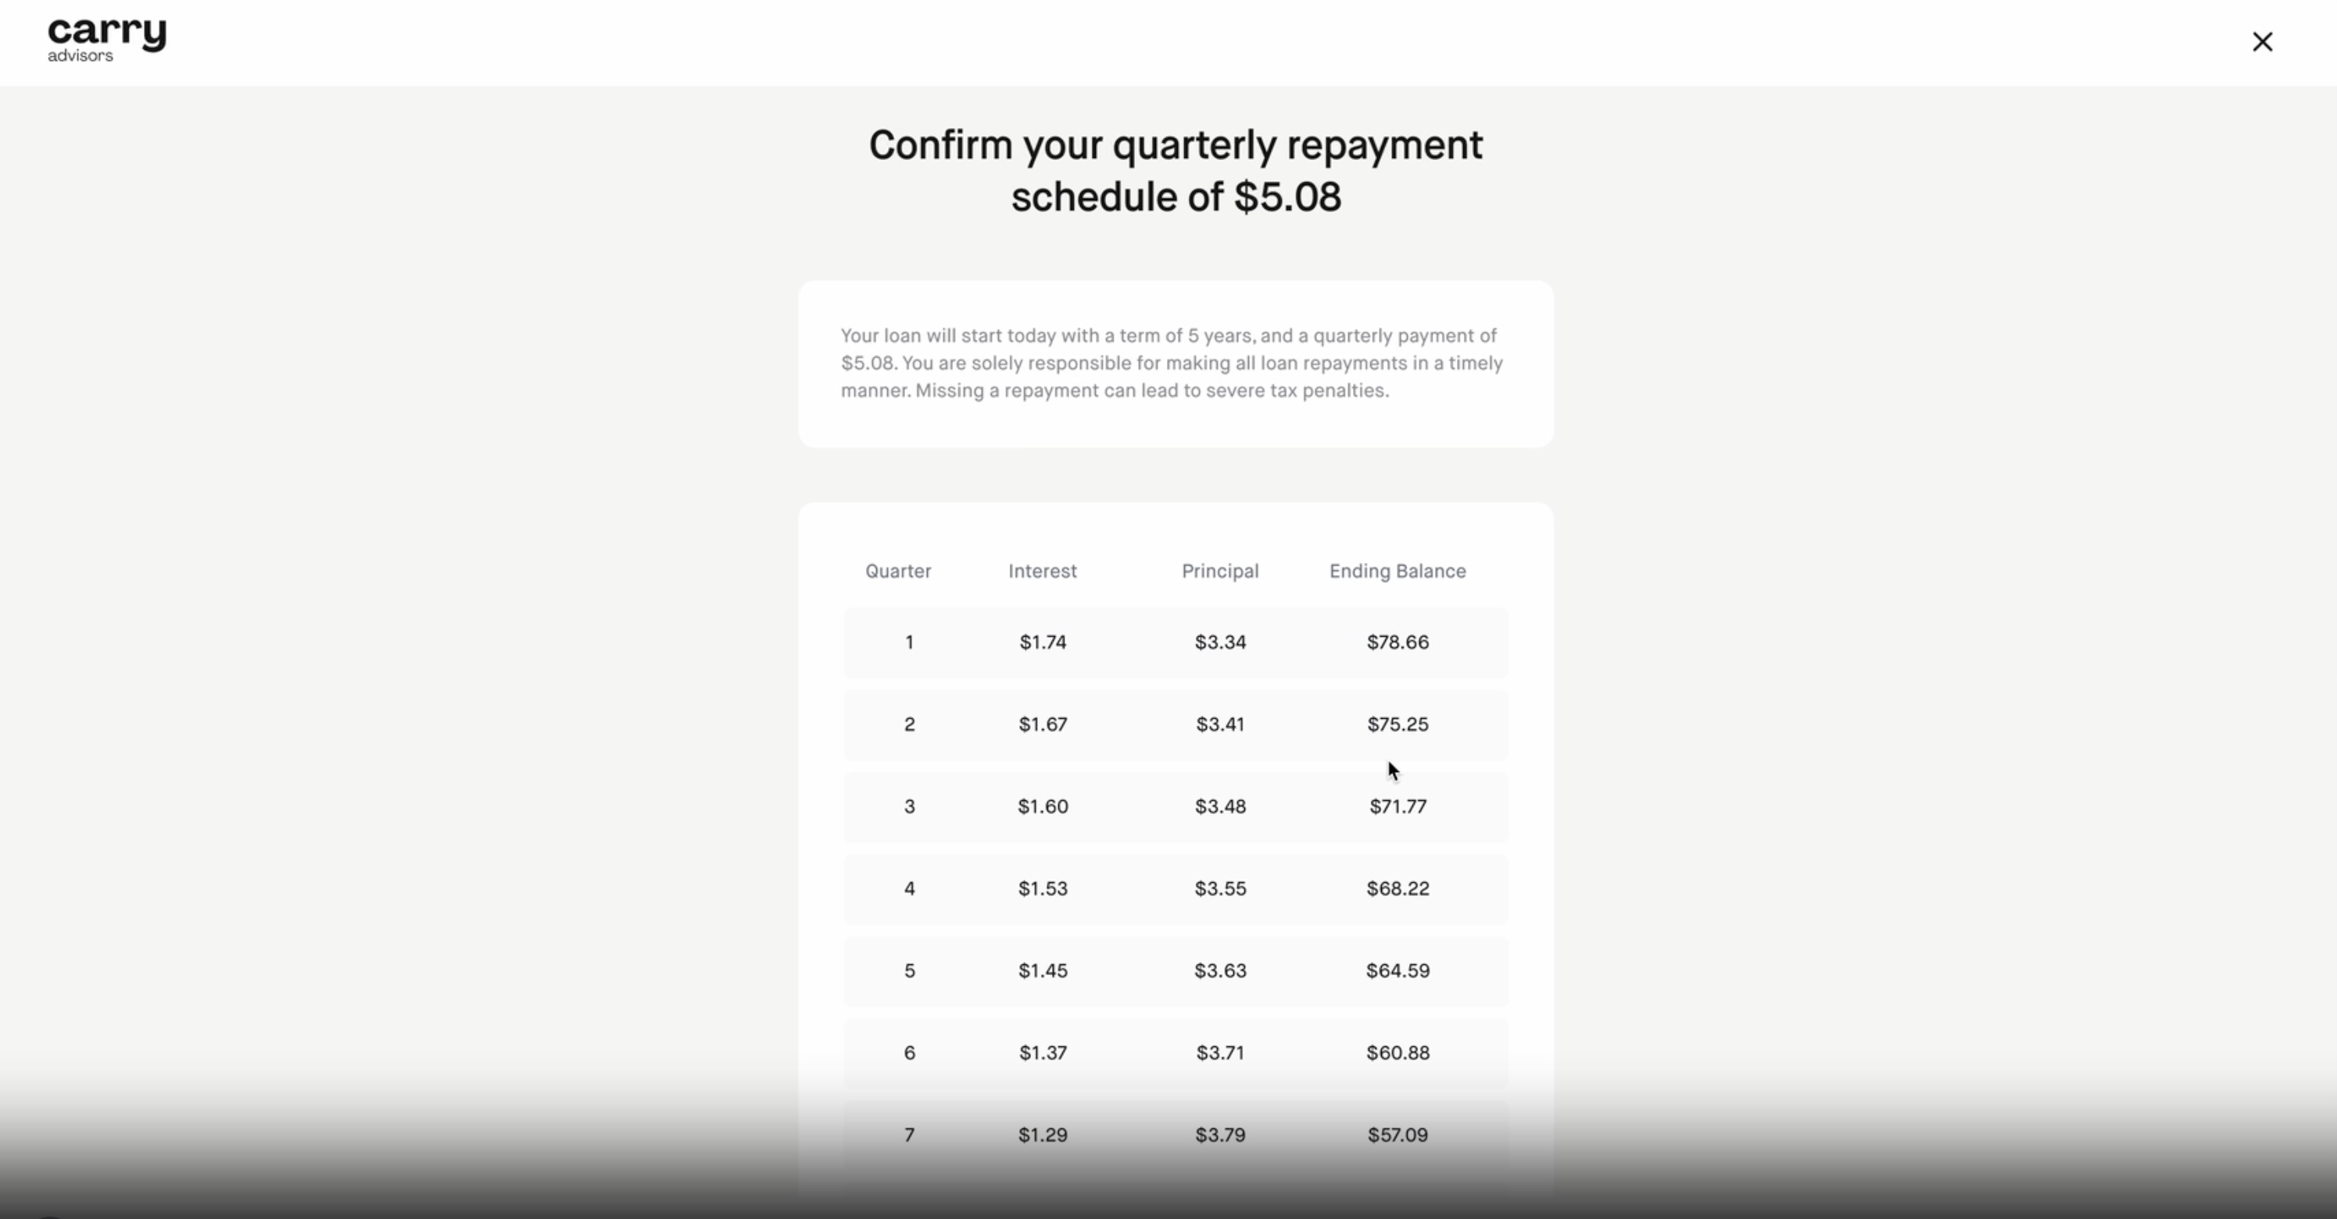Select the quarter 5 row number

point(910,971)
